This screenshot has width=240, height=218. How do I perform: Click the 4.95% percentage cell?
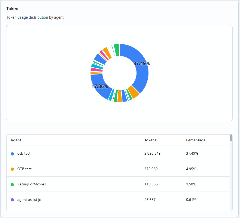(x=191, y=169)
